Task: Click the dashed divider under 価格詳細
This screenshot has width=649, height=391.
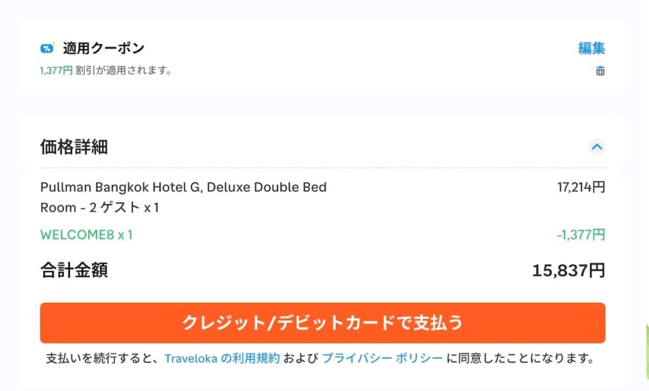Action: tap(323, 168)
